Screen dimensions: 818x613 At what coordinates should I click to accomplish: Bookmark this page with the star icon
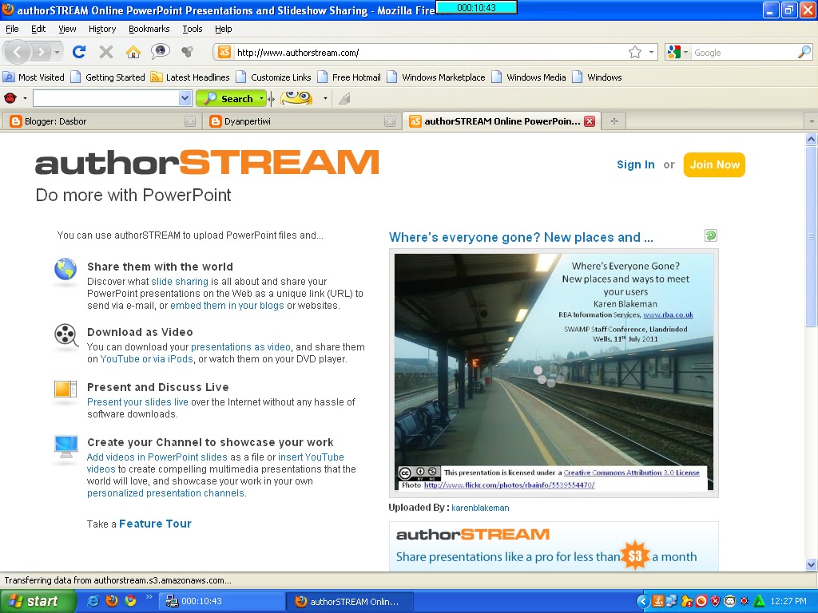click(635, 52)
